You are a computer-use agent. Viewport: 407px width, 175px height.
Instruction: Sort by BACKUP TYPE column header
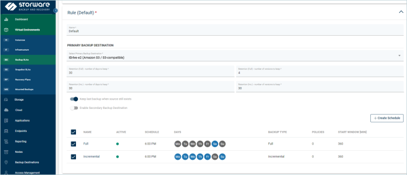278,132
